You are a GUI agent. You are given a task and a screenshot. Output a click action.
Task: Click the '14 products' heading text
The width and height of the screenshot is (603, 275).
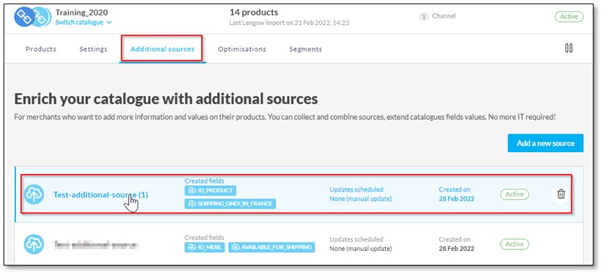254,12
